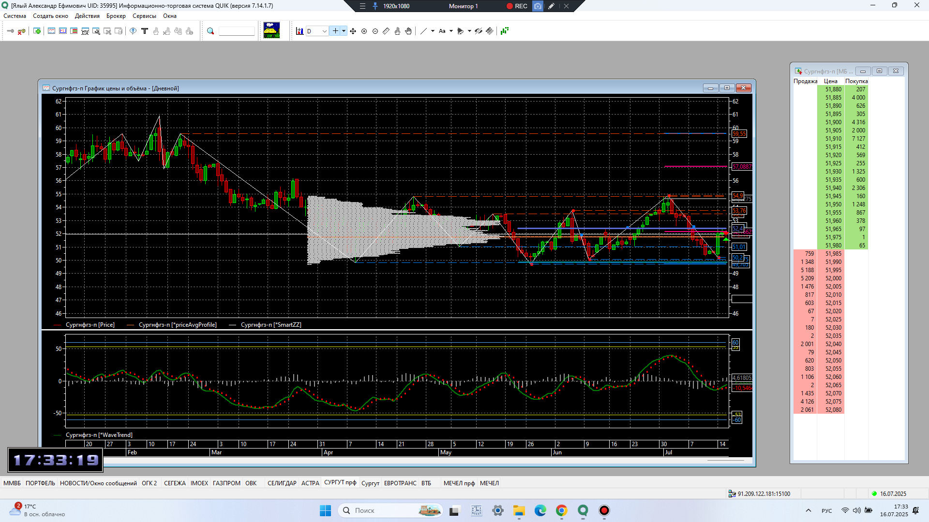Open the Брокер menu

point(116,16)
